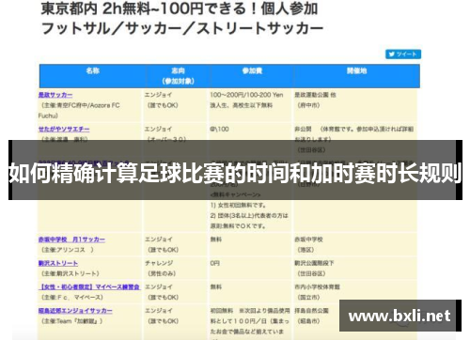Click the チャレンジ orientation text

159,263
